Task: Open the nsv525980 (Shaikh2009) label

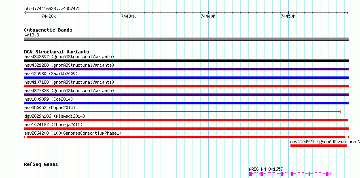Action: [51, 74]
